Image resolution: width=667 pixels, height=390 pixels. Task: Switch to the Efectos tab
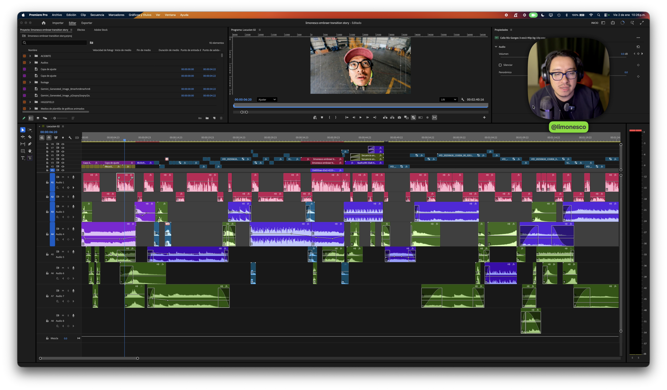[x=81, y=30]
